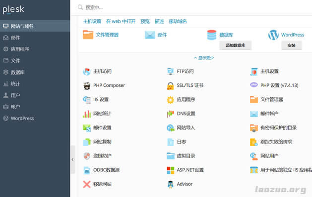
Task: Open 邮件帐户 envelope icon
Action: tap(254, 114)
